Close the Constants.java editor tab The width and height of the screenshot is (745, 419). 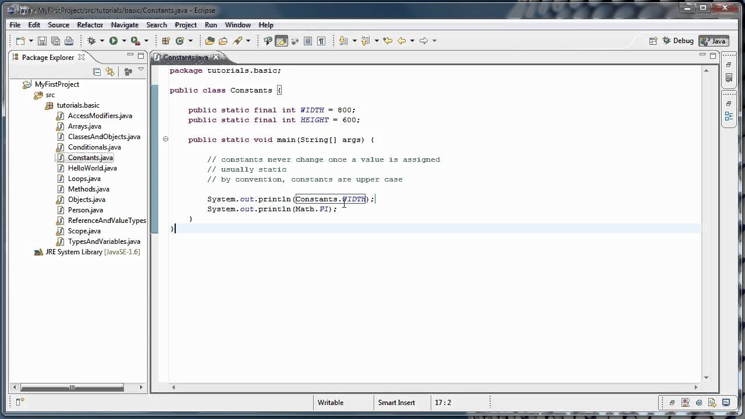click(216, 57)
